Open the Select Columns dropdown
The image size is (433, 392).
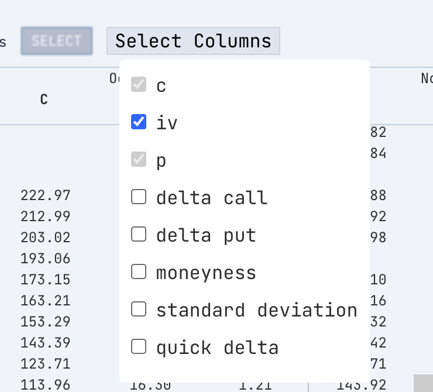(193, 41)
